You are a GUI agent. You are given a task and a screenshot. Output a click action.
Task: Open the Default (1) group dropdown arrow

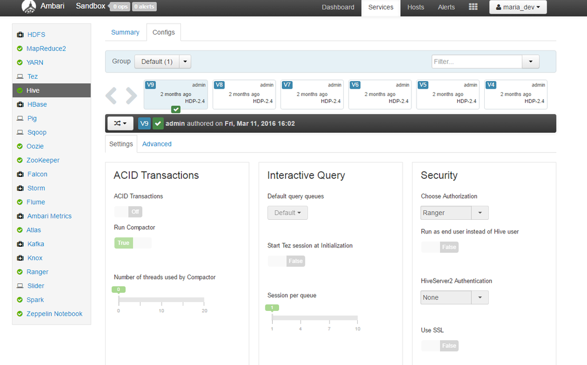[185, 61]
